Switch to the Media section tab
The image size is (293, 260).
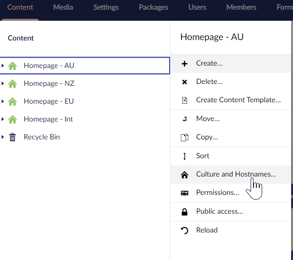click(63, 7)
